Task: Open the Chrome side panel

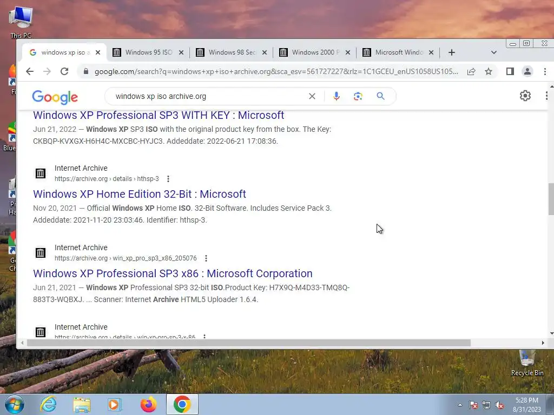Action: (x=510, y=72)
